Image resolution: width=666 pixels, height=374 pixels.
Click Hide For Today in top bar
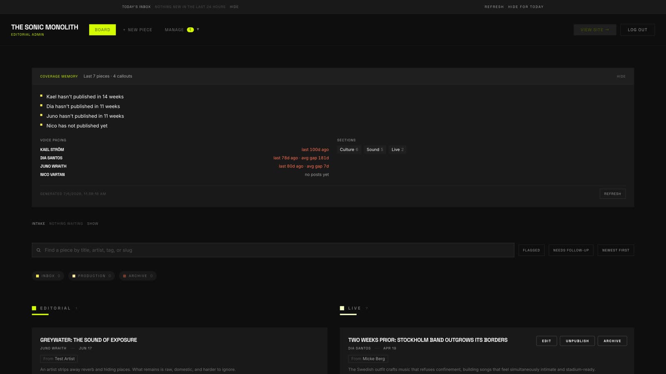[526, 7]
